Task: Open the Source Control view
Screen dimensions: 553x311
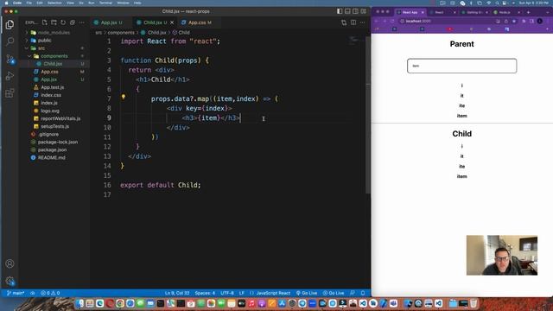Action: click(10, 59)
